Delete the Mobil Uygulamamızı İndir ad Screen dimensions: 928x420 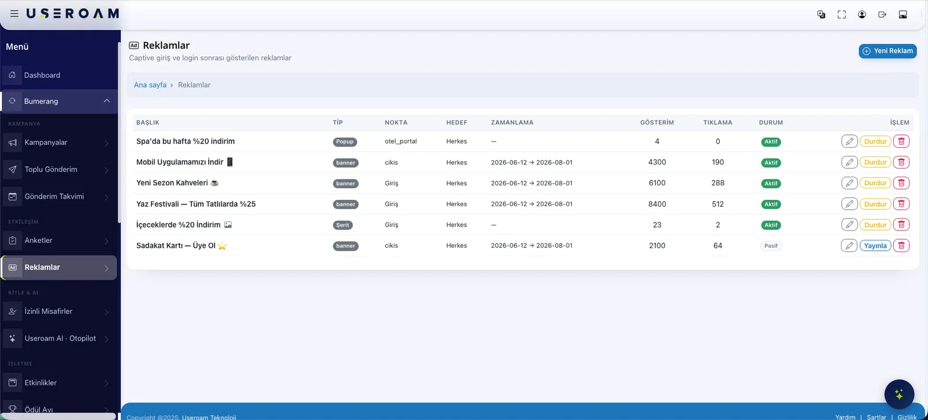click(x=901, y=162)
